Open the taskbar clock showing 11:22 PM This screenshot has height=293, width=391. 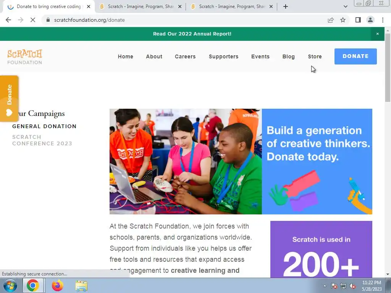click(x=372, y=286)
